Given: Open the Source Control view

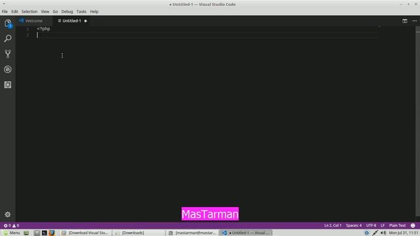Looking at the screenshot, I should (8, 54).
